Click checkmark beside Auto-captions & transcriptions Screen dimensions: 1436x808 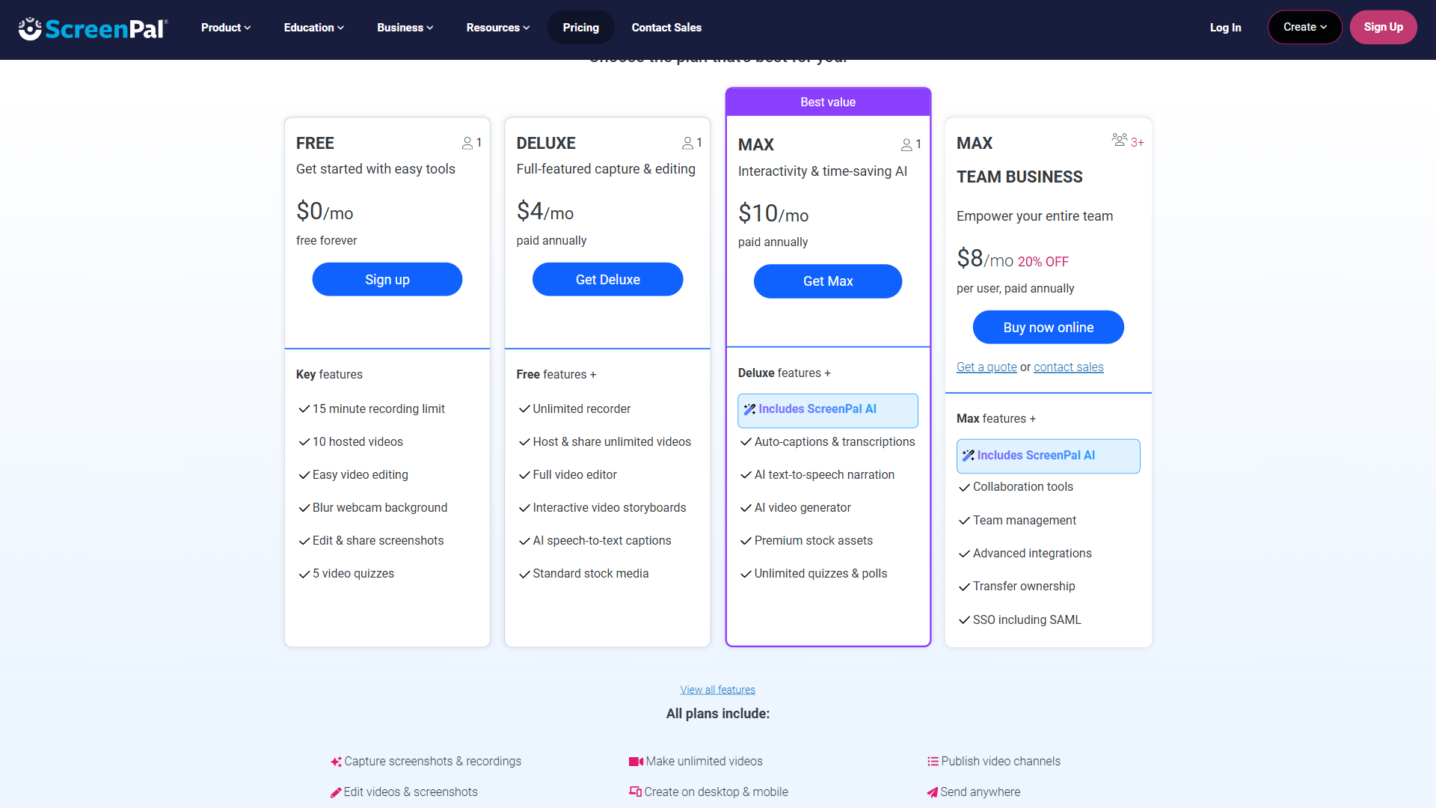(746, 442)
